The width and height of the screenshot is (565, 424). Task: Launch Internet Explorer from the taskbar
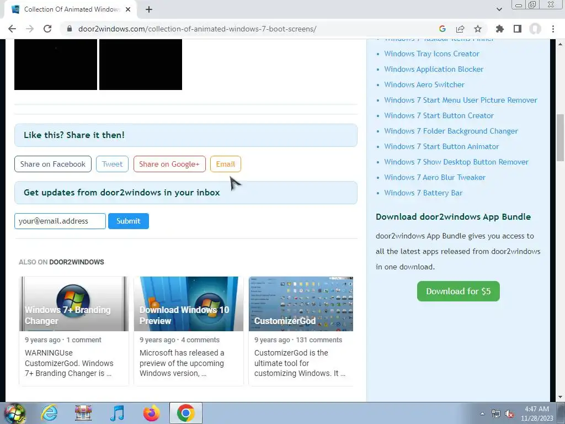coord(49,413)
